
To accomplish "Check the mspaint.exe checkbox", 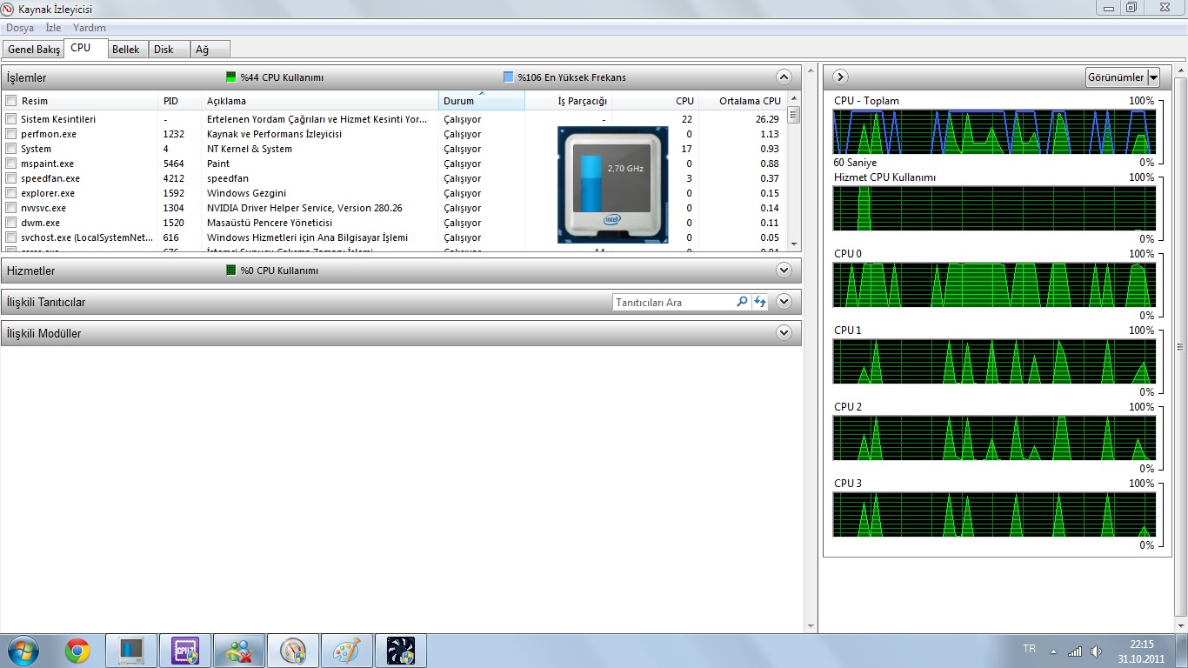I will (11, 164).
